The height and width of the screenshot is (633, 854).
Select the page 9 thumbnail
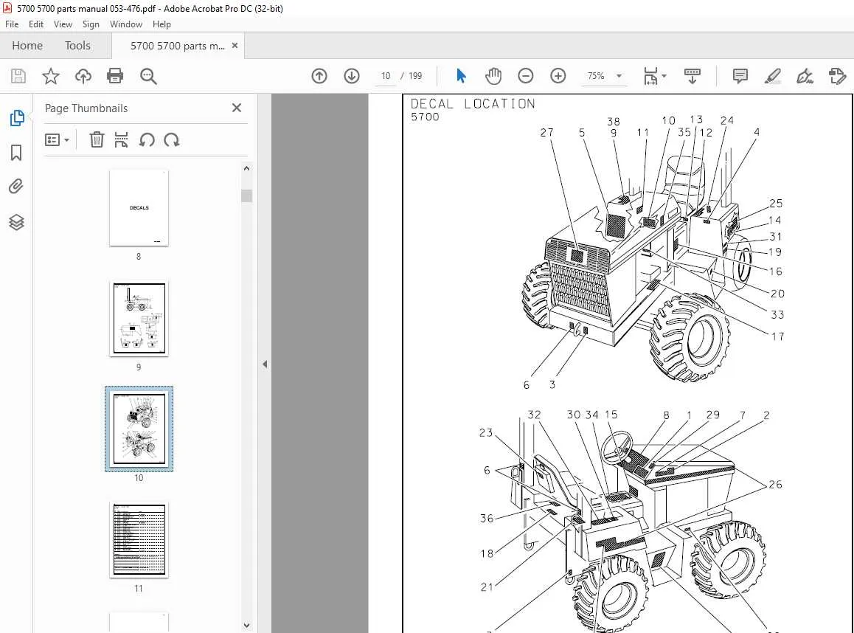[x=139, y=319]
